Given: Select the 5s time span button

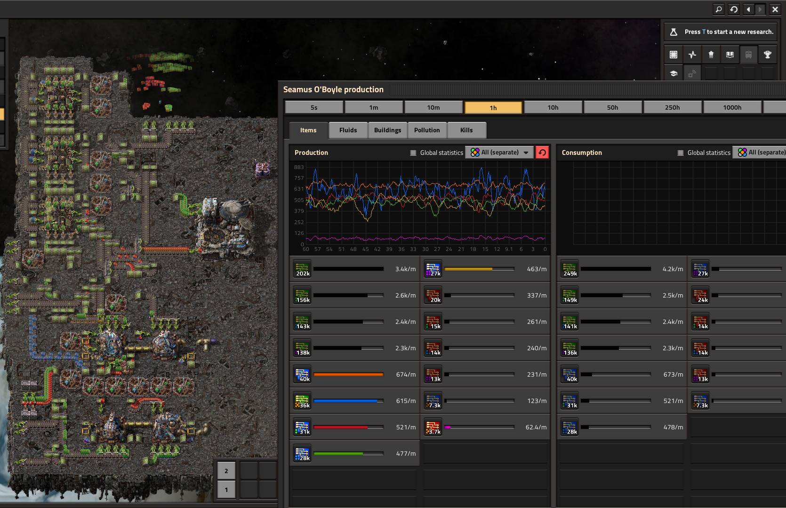Looking at the screenshot, I should [x=314, y=107].
